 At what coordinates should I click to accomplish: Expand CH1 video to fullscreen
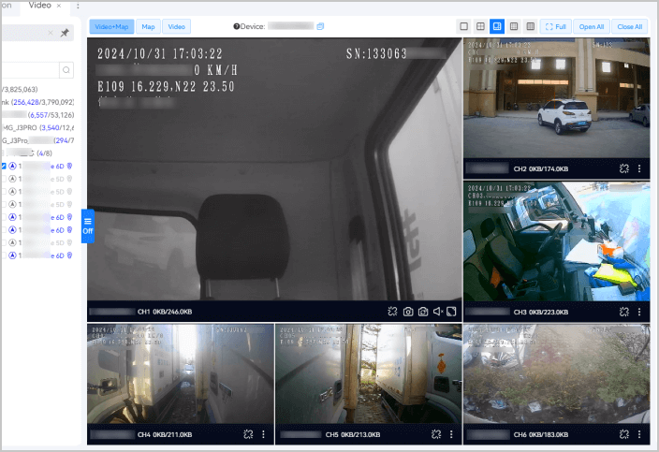click(x=451, y=312)
